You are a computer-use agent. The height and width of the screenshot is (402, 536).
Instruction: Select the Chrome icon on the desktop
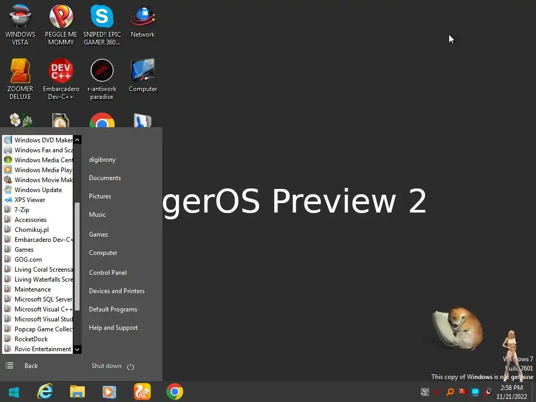coord(102,120)
